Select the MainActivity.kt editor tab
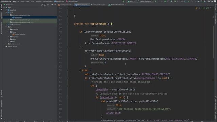The height and width of the screenshot is (122, 217). tap(82, 5)
